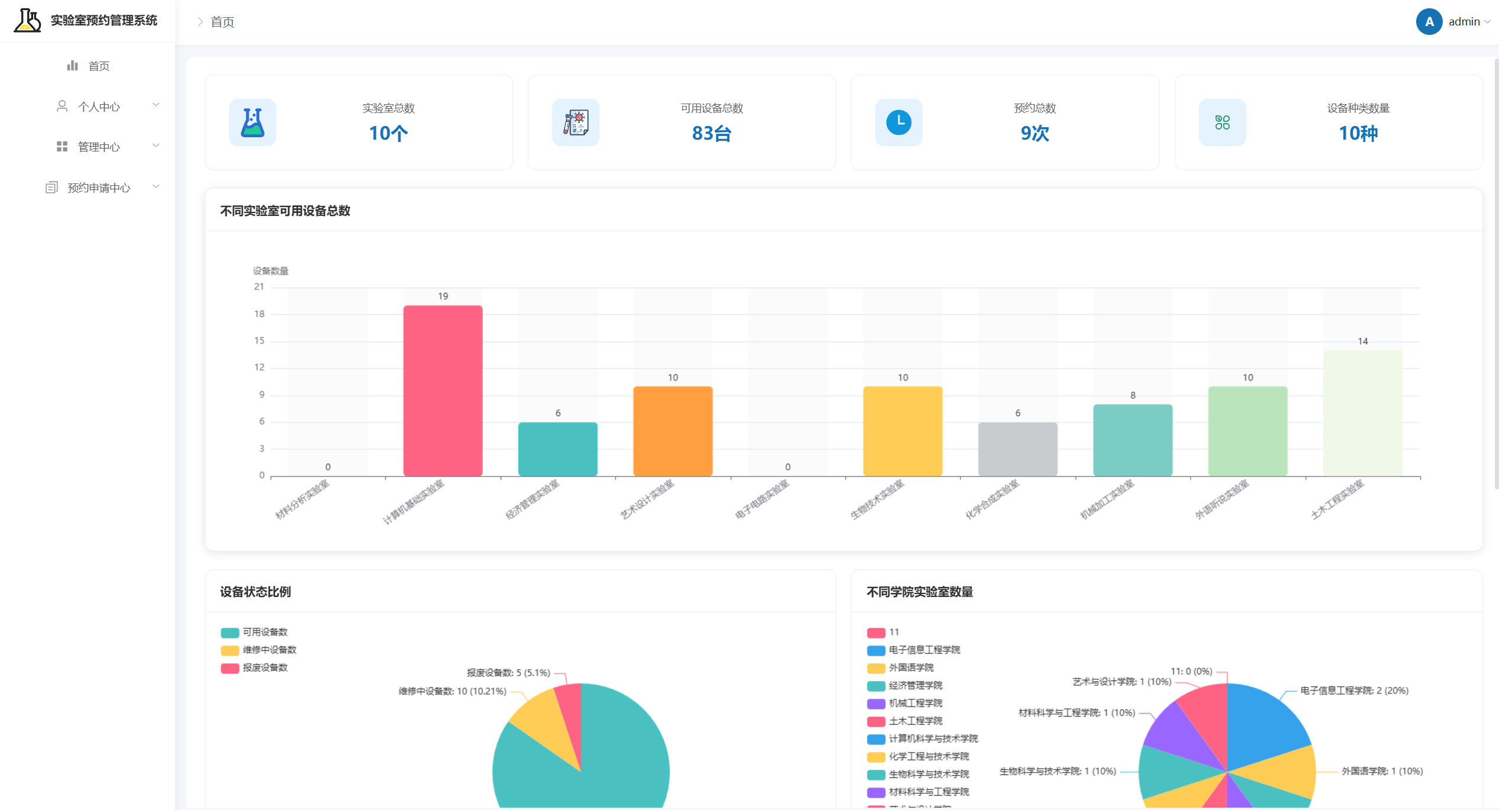Click the 不同学院实验室数量 panel title
Image resolution: width=1499 pixels, height=810 pixels.
click(920, 592)
